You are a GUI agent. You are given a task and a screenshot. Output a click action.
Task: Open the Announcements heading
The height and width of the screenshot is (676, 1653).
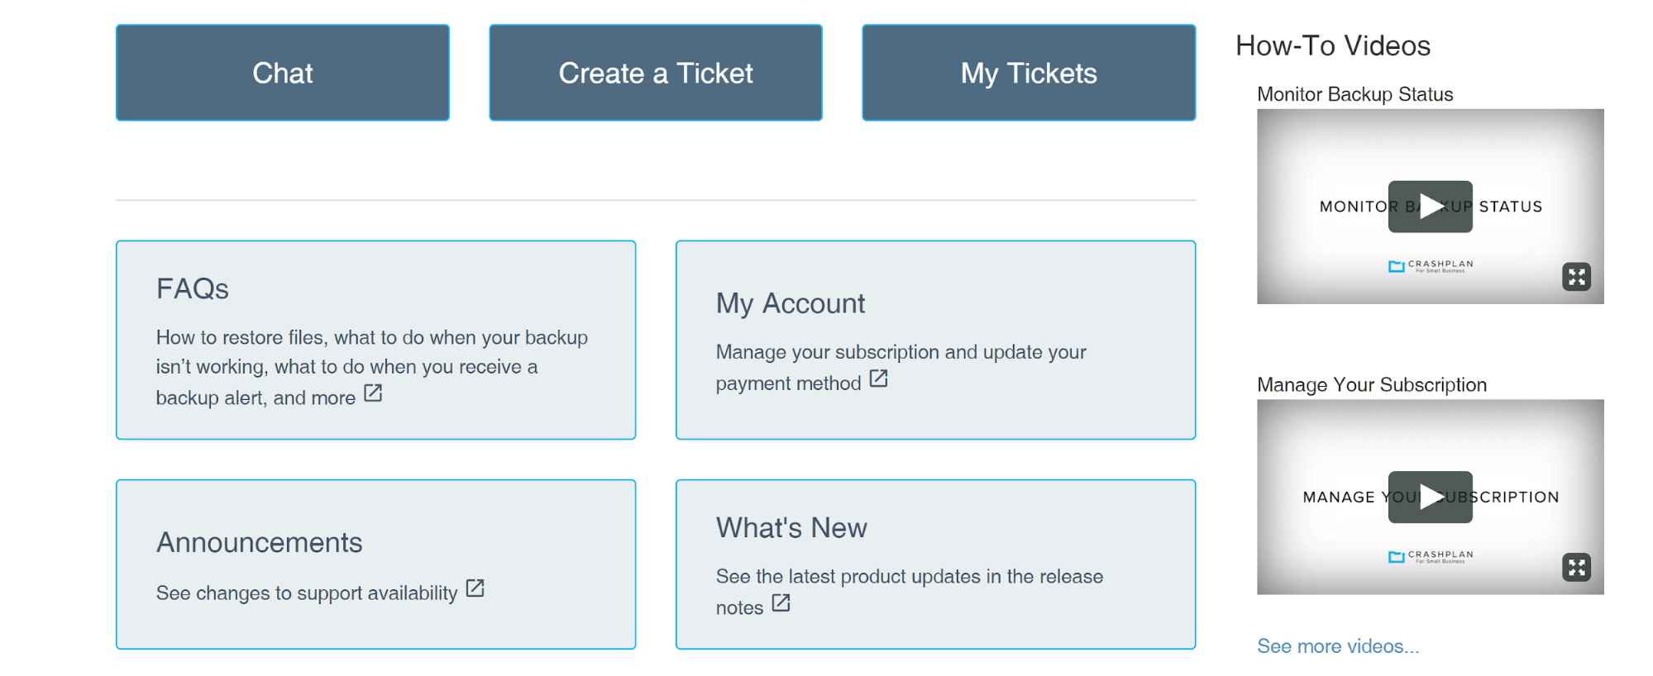coord(260,542)
